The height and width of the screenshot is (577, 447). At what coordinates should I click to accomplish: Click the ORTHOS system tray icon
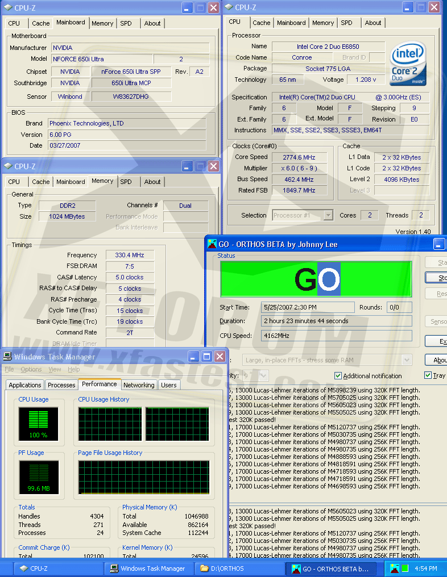coord(394,568)
